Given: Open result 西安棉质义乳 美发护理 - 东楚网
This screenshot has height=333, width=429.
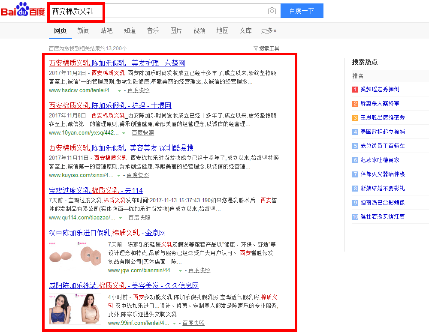Looking at the screenshot, I should [117, 63].
